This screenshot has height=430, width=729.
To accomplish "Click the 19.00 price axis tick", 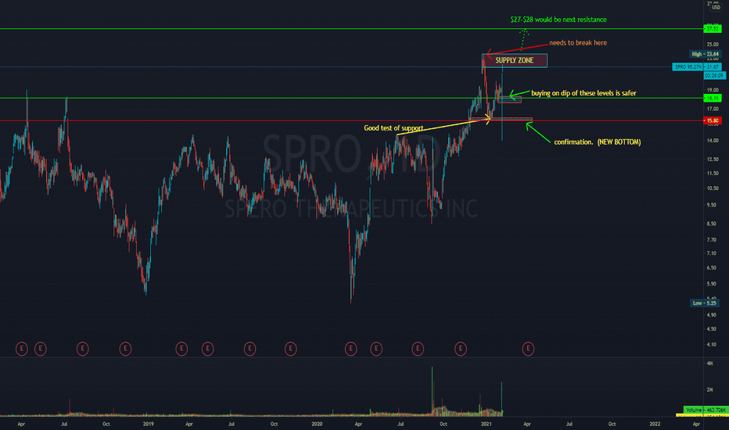I will pyautogui.click(x=713, y=90).
